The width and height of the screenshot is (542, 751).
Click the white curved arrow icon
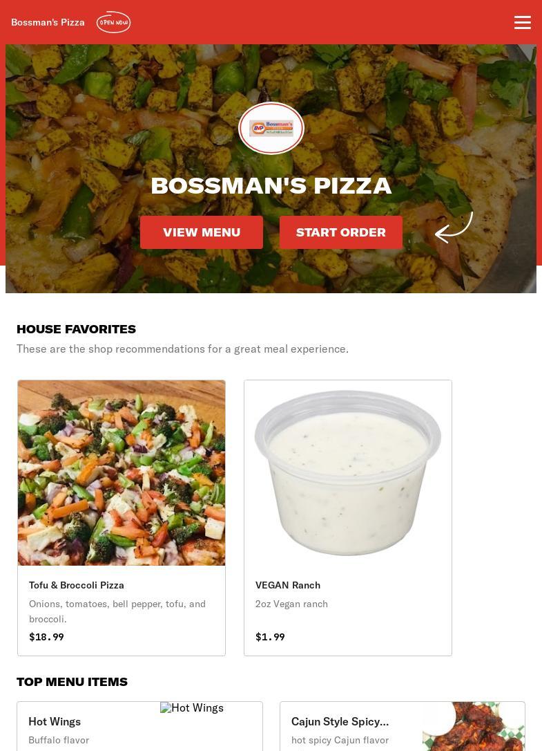[x=454, y=228]
